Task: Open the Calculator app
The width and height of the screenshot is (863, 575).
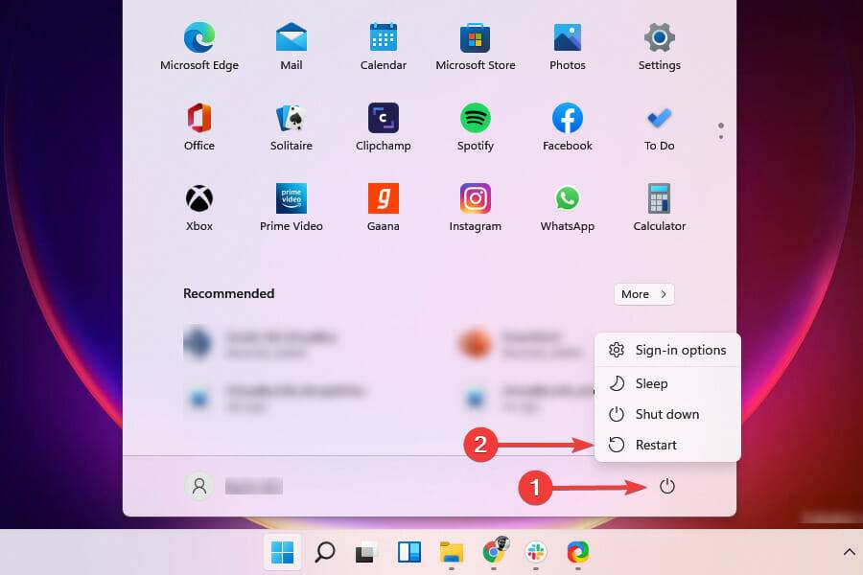Action: click(660, 207)
